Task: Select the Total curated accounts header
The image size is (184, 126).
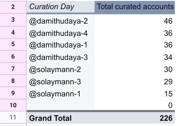Action: 134,7
